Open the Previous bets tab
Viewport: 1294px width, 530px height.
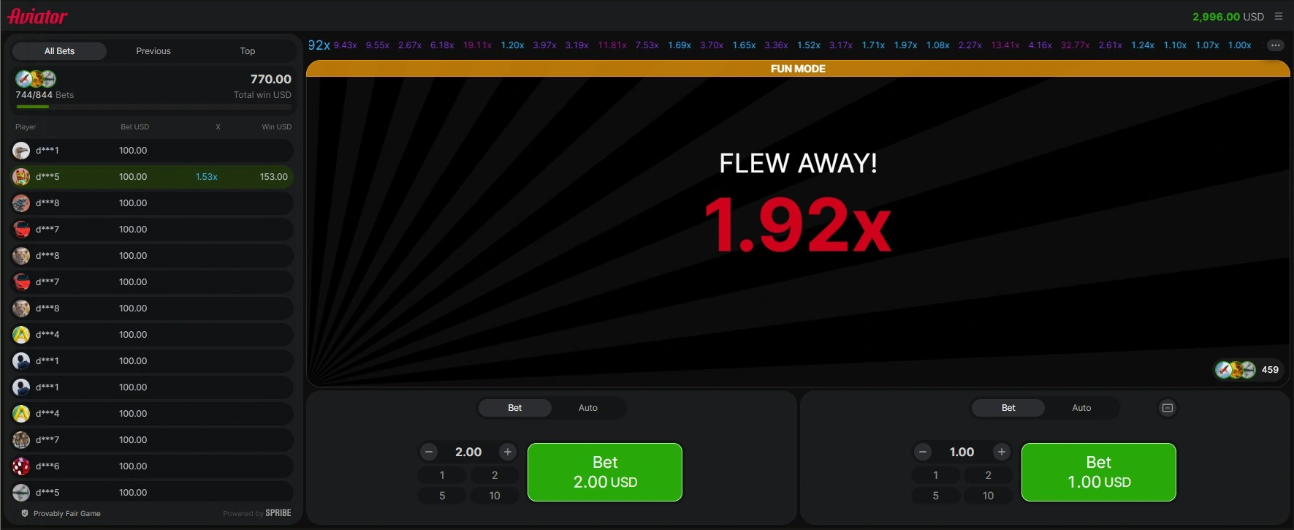tap(153, 51)
